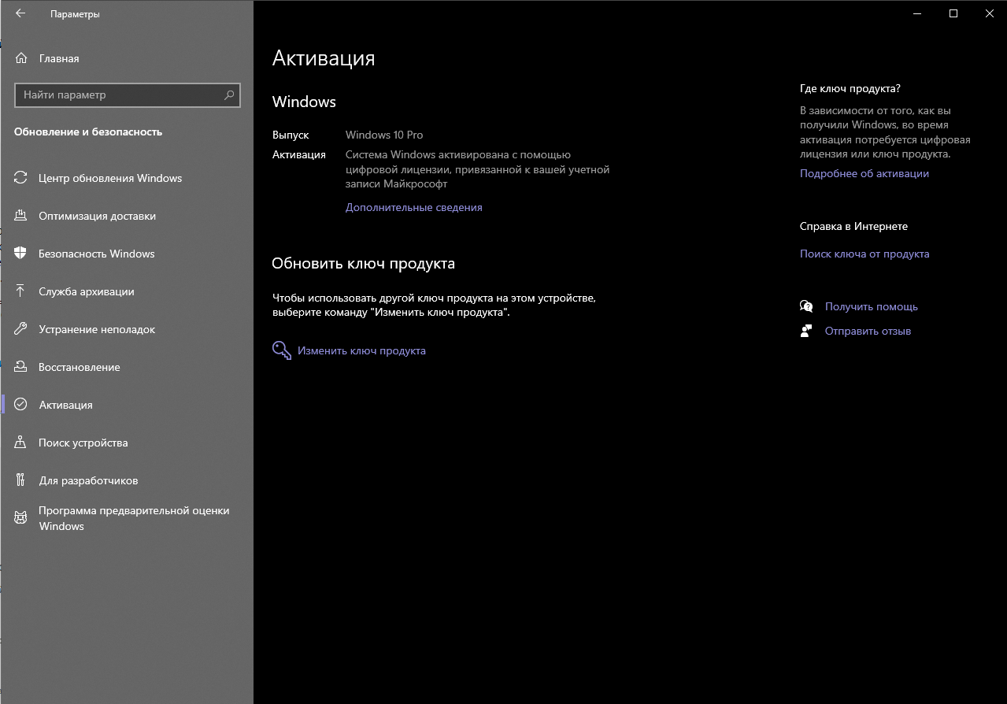Viewport: 1007px width, 704px height.
Task: Click the Обновление и безопасность header
Action: coord(88,132)
